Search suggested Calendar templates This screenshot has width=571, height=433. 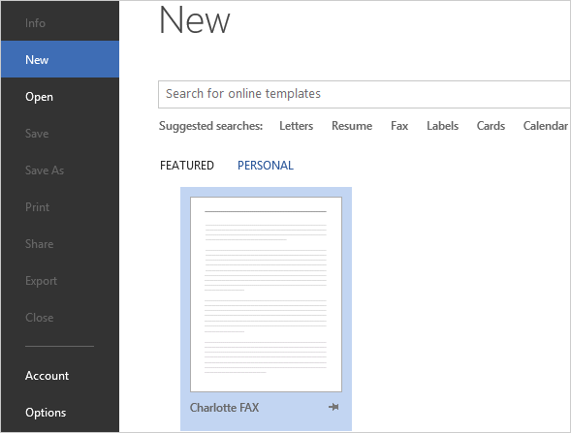(x=545, y=126)
